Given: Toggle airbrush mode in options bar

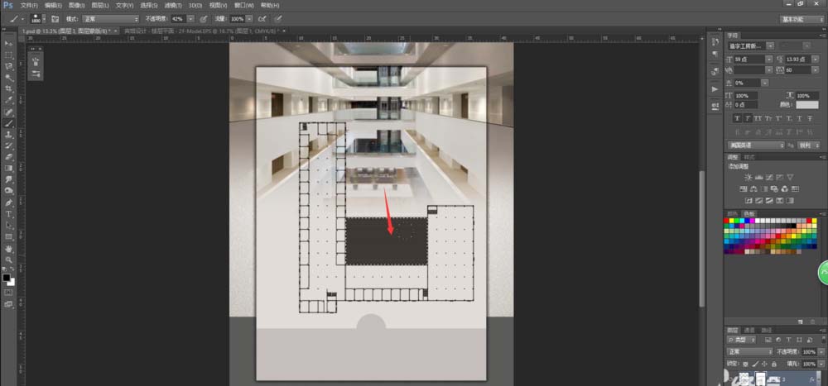Looking at the screenshot, I should [x=262, y=19].
